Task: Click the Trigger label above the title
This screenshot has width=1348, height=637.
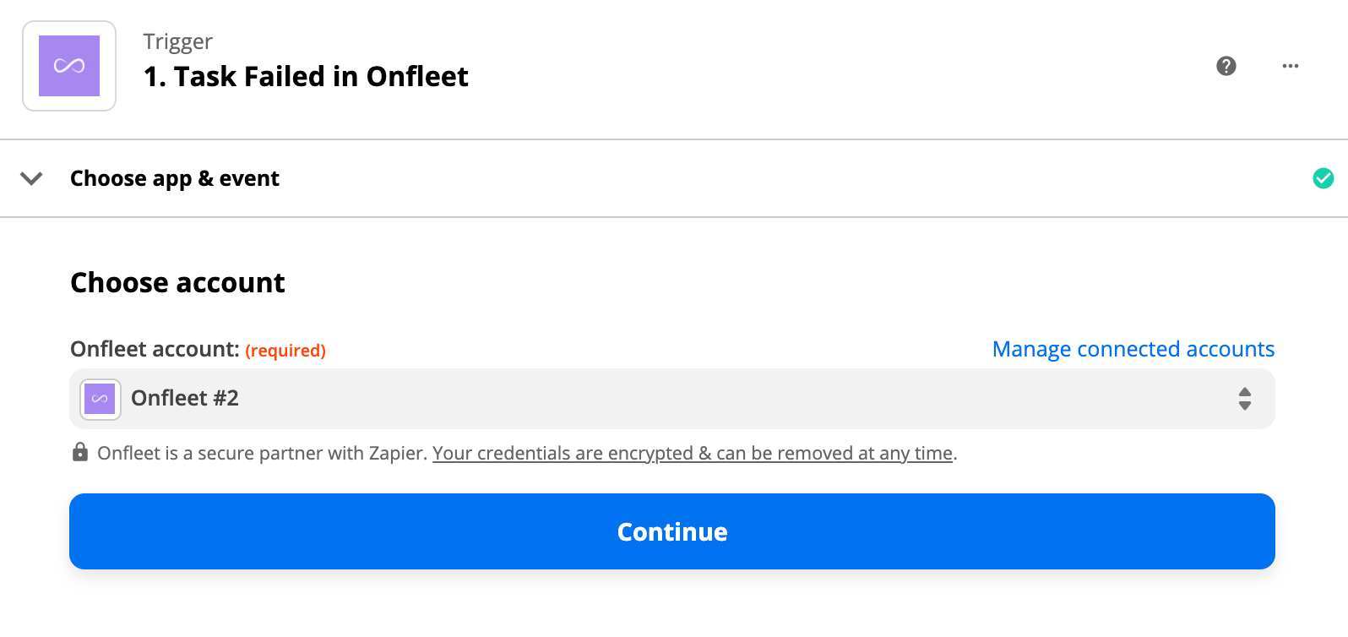Action: coord(177,41)
